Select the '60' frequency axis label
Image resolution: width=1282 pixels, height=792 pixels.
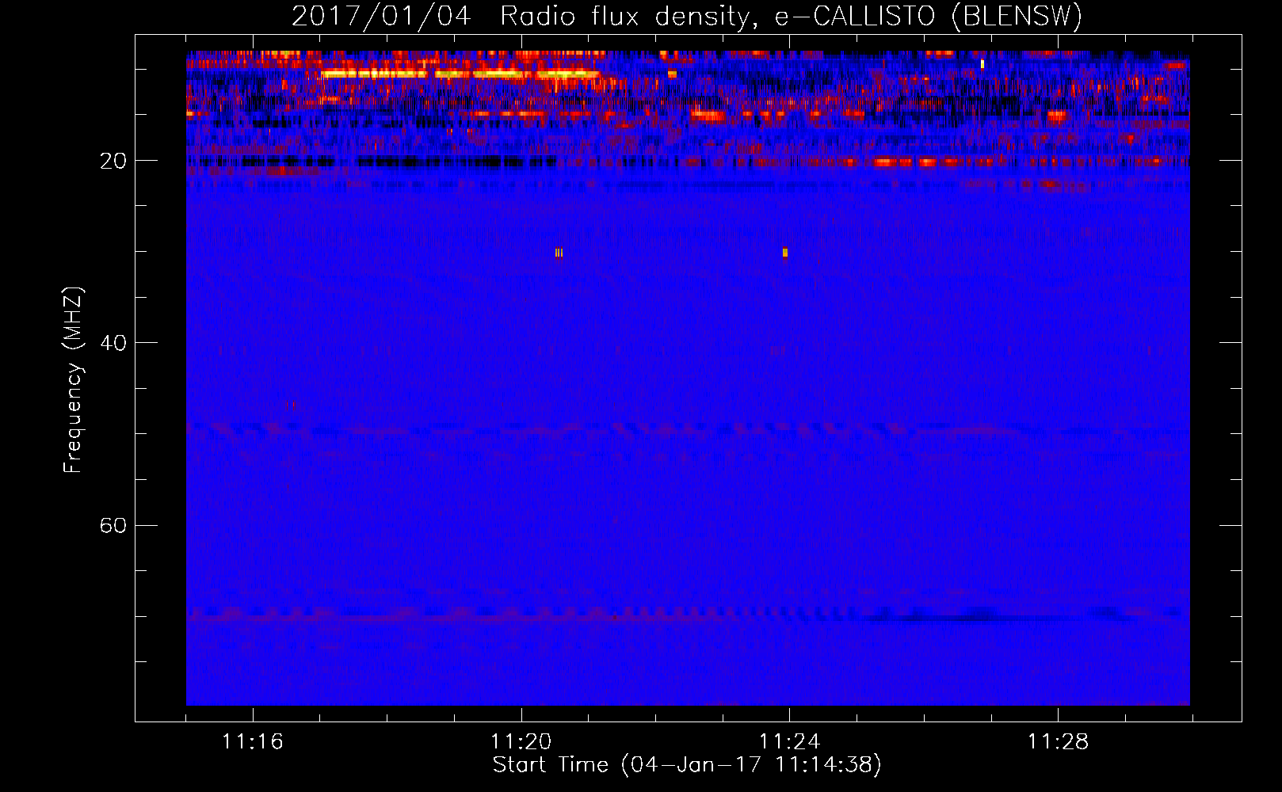click(113, 525)
